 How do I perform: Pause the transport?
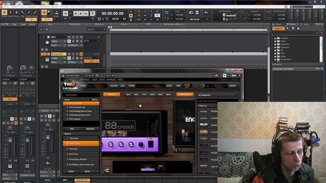pyautogui.click(x=81, y=14)
